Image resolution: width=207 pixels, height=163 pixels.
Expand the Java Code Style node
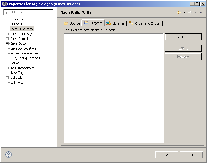click(x=7, y=34)
